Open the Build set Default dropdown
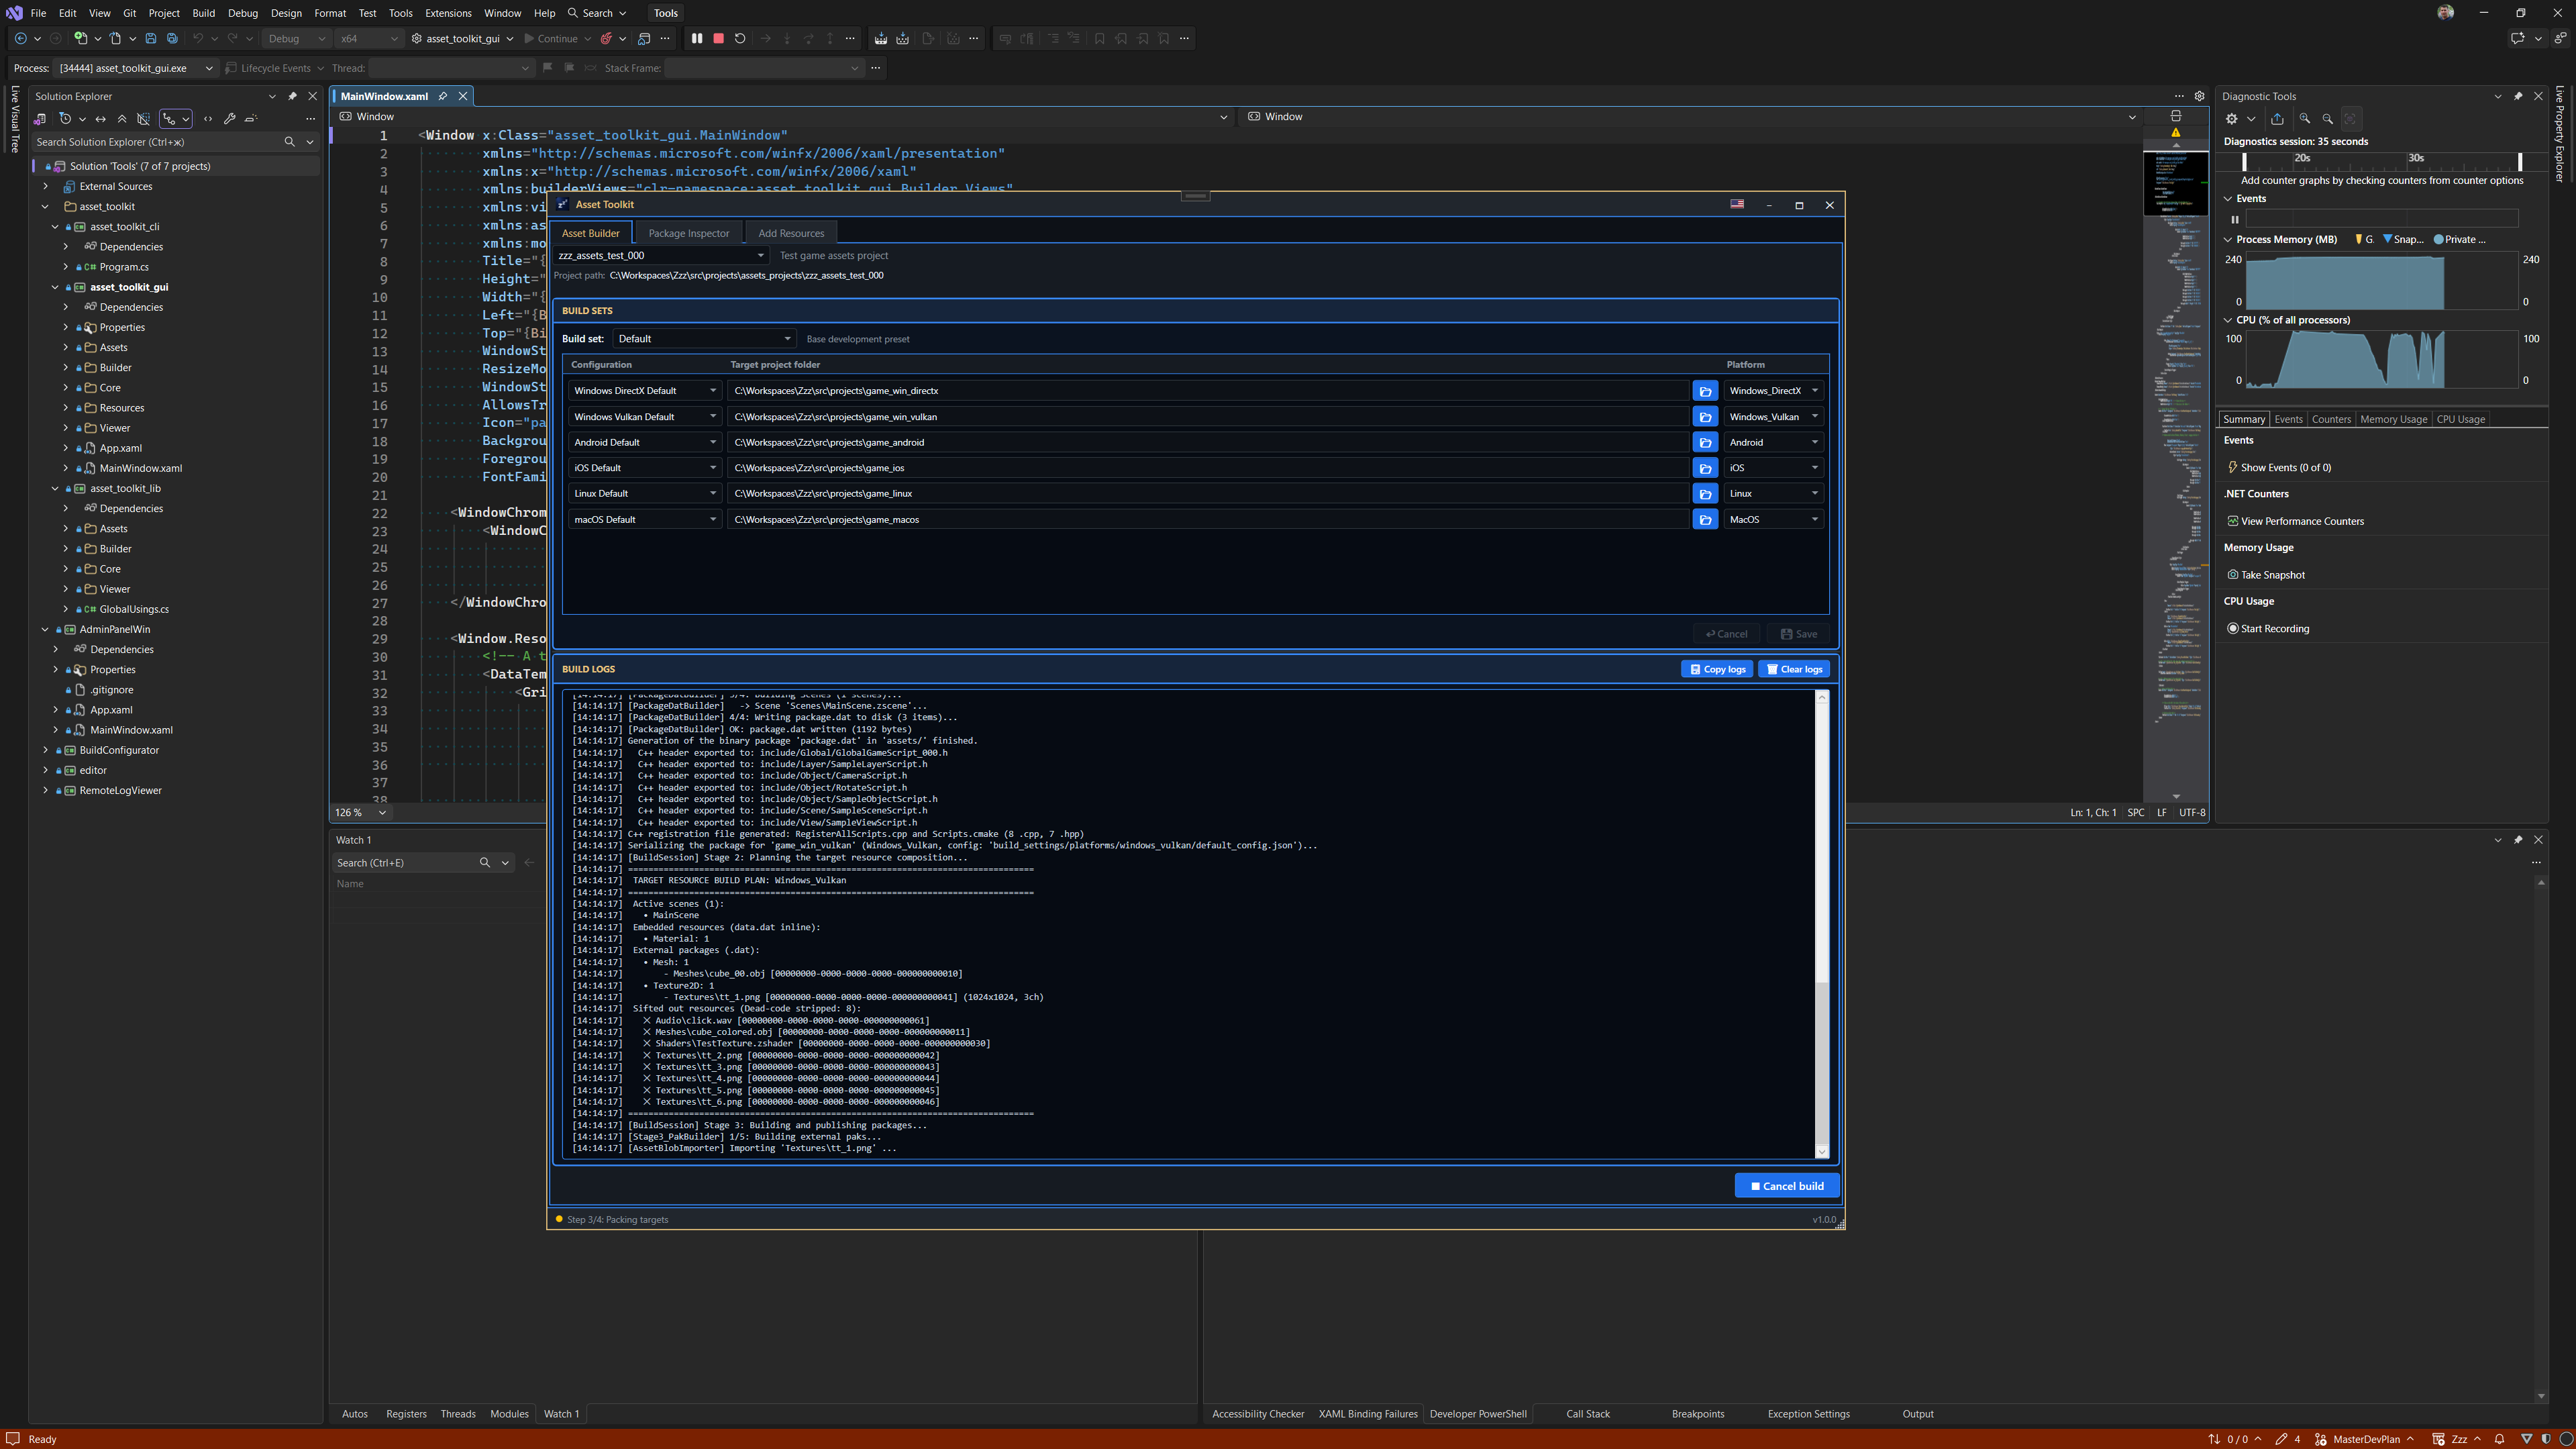Viewport: 2576px width, 1449px height. [704, 339]
